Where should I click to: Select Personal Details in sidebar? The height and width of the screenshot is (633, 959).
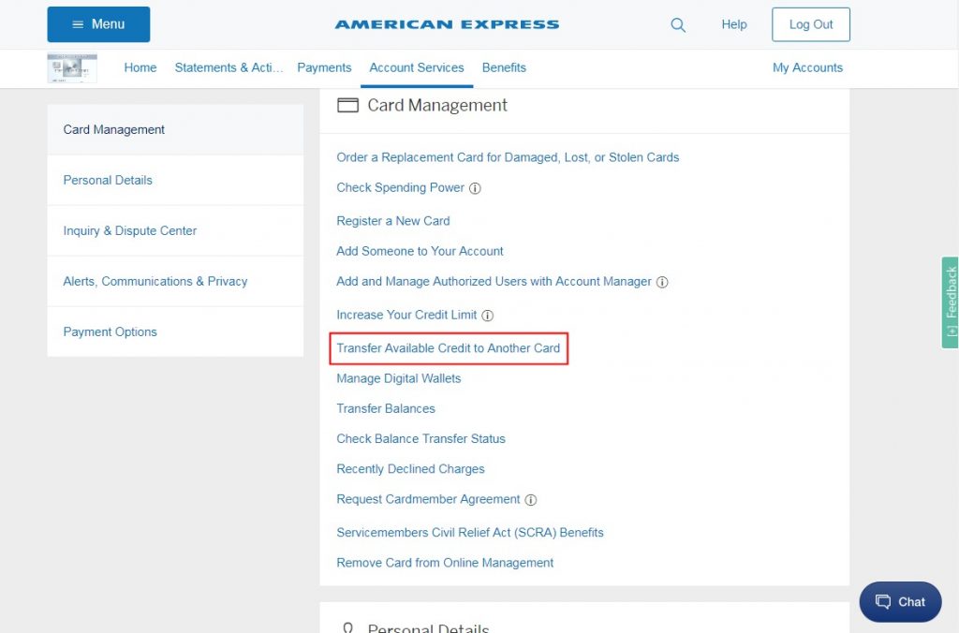(175, 180)
